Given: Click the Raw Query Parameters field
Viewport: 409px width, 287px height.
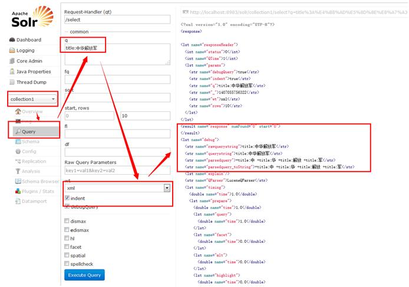Looking at the screenshot, I should pyautogui.click(x=117, y=171).
